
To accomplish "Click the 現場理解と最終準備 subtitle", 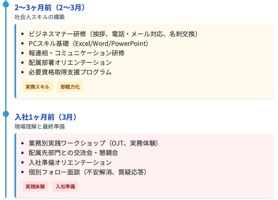I will click(x=39, y=126).
